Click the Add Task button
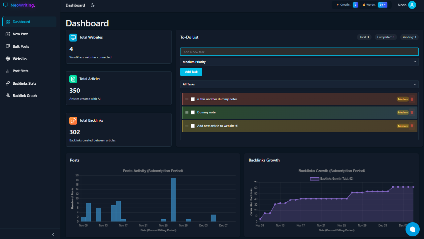This screenshot has height=239, width=424. tap(191, 72)
